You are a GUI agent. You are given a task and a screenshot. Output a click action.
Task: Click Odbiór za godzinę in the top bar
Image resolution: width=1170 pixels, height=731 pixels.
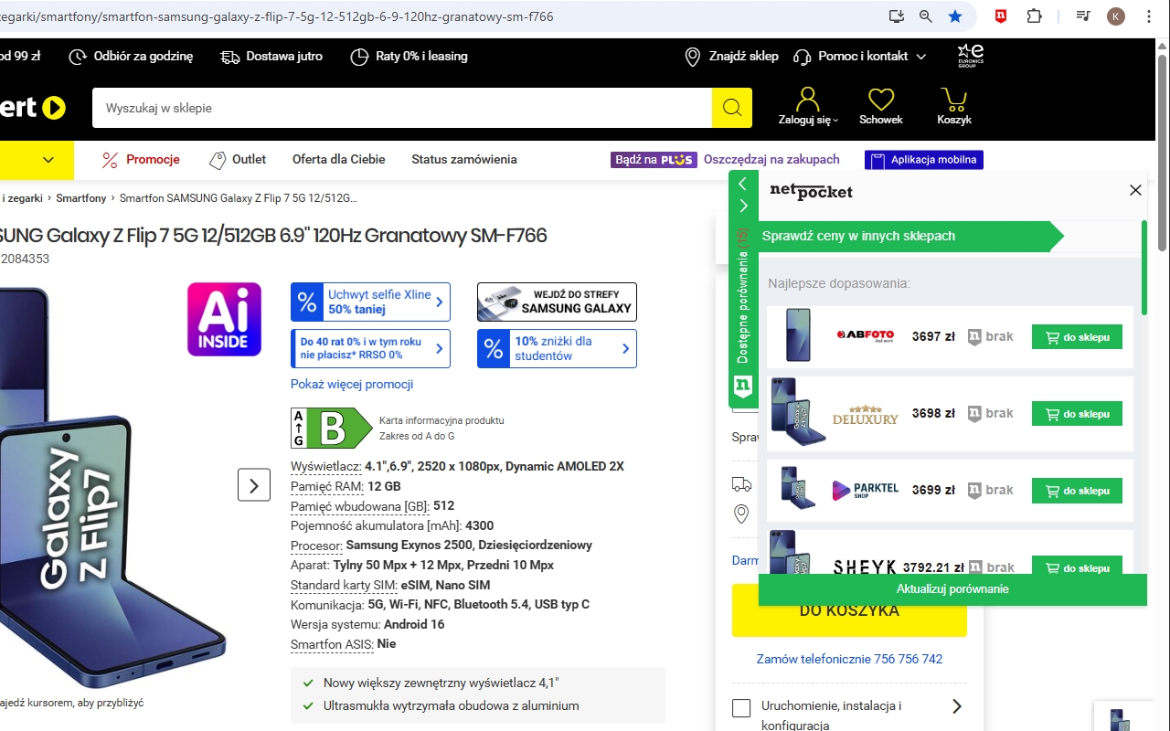pos(132,57)
